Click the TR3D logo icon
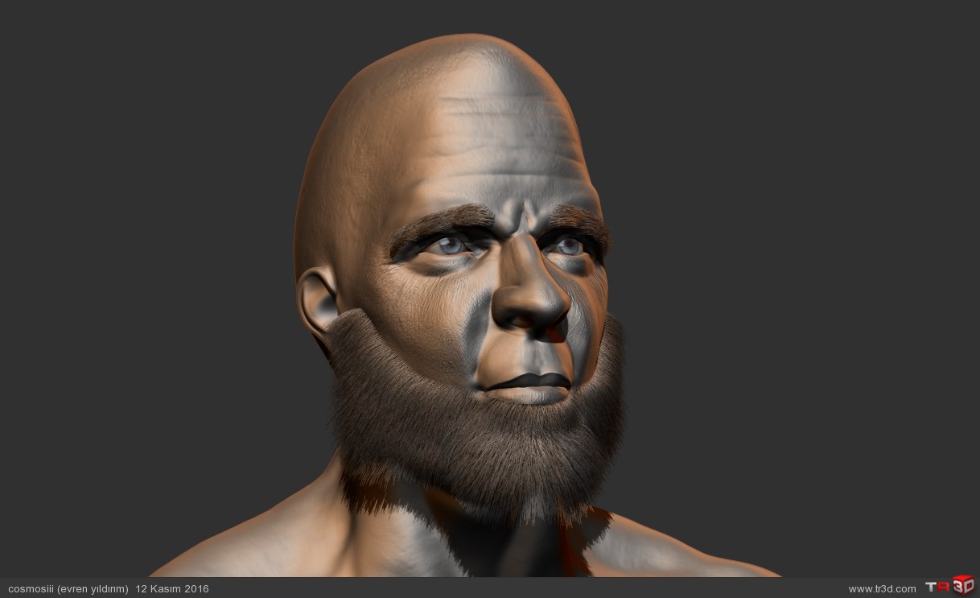 [949, 586]
